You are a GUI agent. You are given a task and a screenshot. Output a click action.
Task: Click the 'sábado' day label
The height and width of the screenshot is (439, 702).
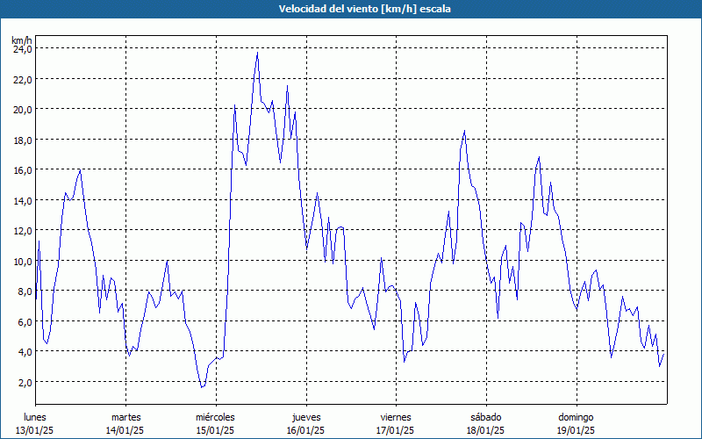pyautogui.click(x=486, y=417)
